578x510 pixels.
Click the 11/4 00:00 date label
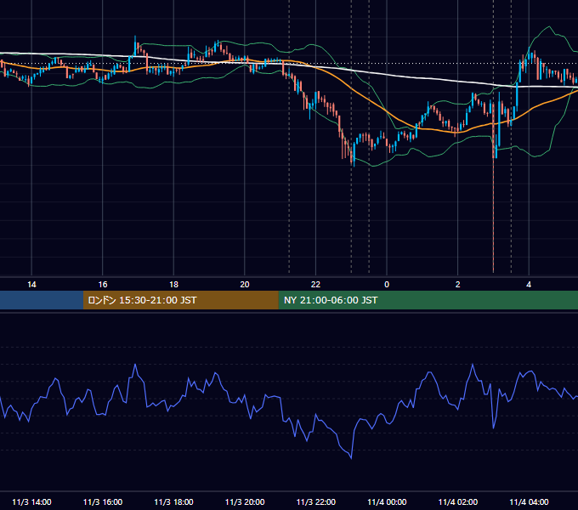(387, 501)
